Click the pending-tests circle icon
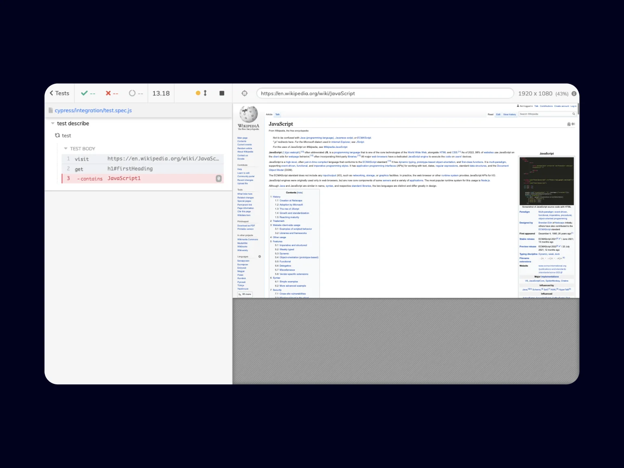Screen dimensions: 624x468 132,93
